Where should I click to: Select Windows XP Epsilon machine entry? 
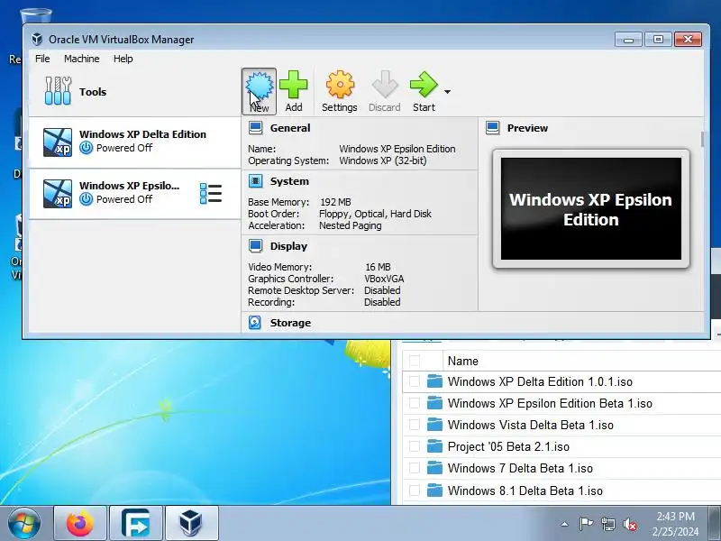pyautogui.click(x=134, y=194)
